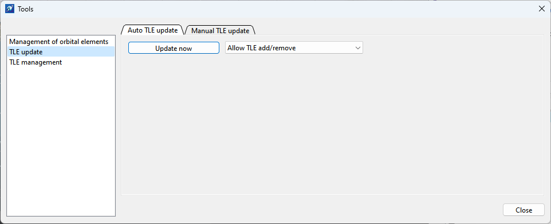Select the TLE update list entry
The height and width of the screenshot is (224, 551).
[x=61, y=52]
